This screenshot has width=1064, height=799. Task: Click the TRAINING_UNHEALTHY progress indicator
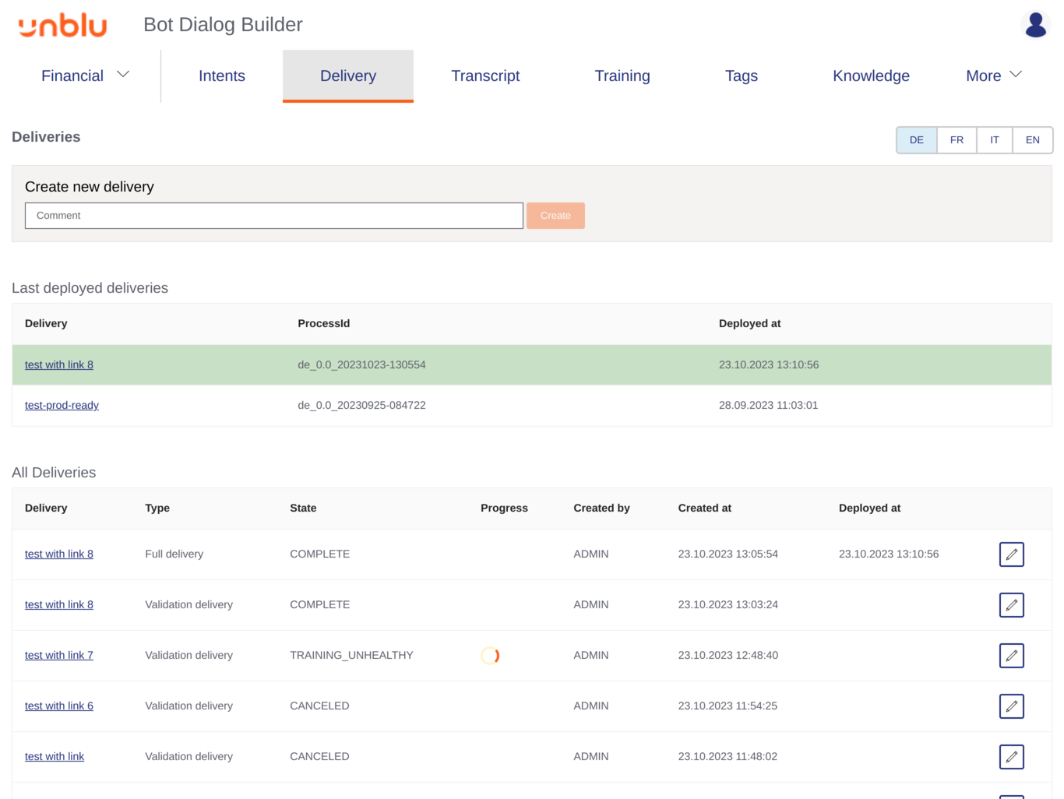pyautogui.click(x=490, y=655)
